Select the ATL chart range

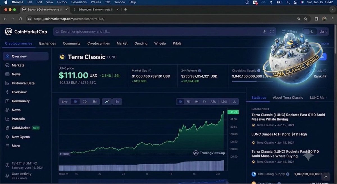[x=213, y=101]
